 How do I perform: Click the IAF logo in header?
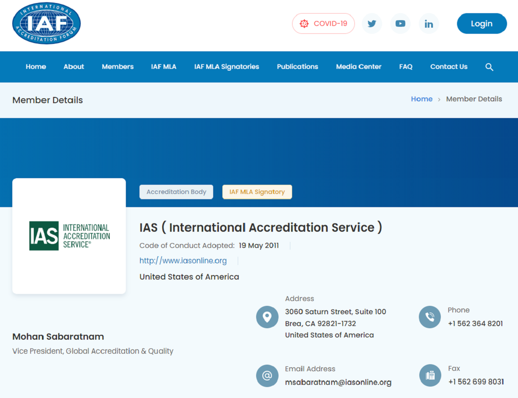[46, 23]
